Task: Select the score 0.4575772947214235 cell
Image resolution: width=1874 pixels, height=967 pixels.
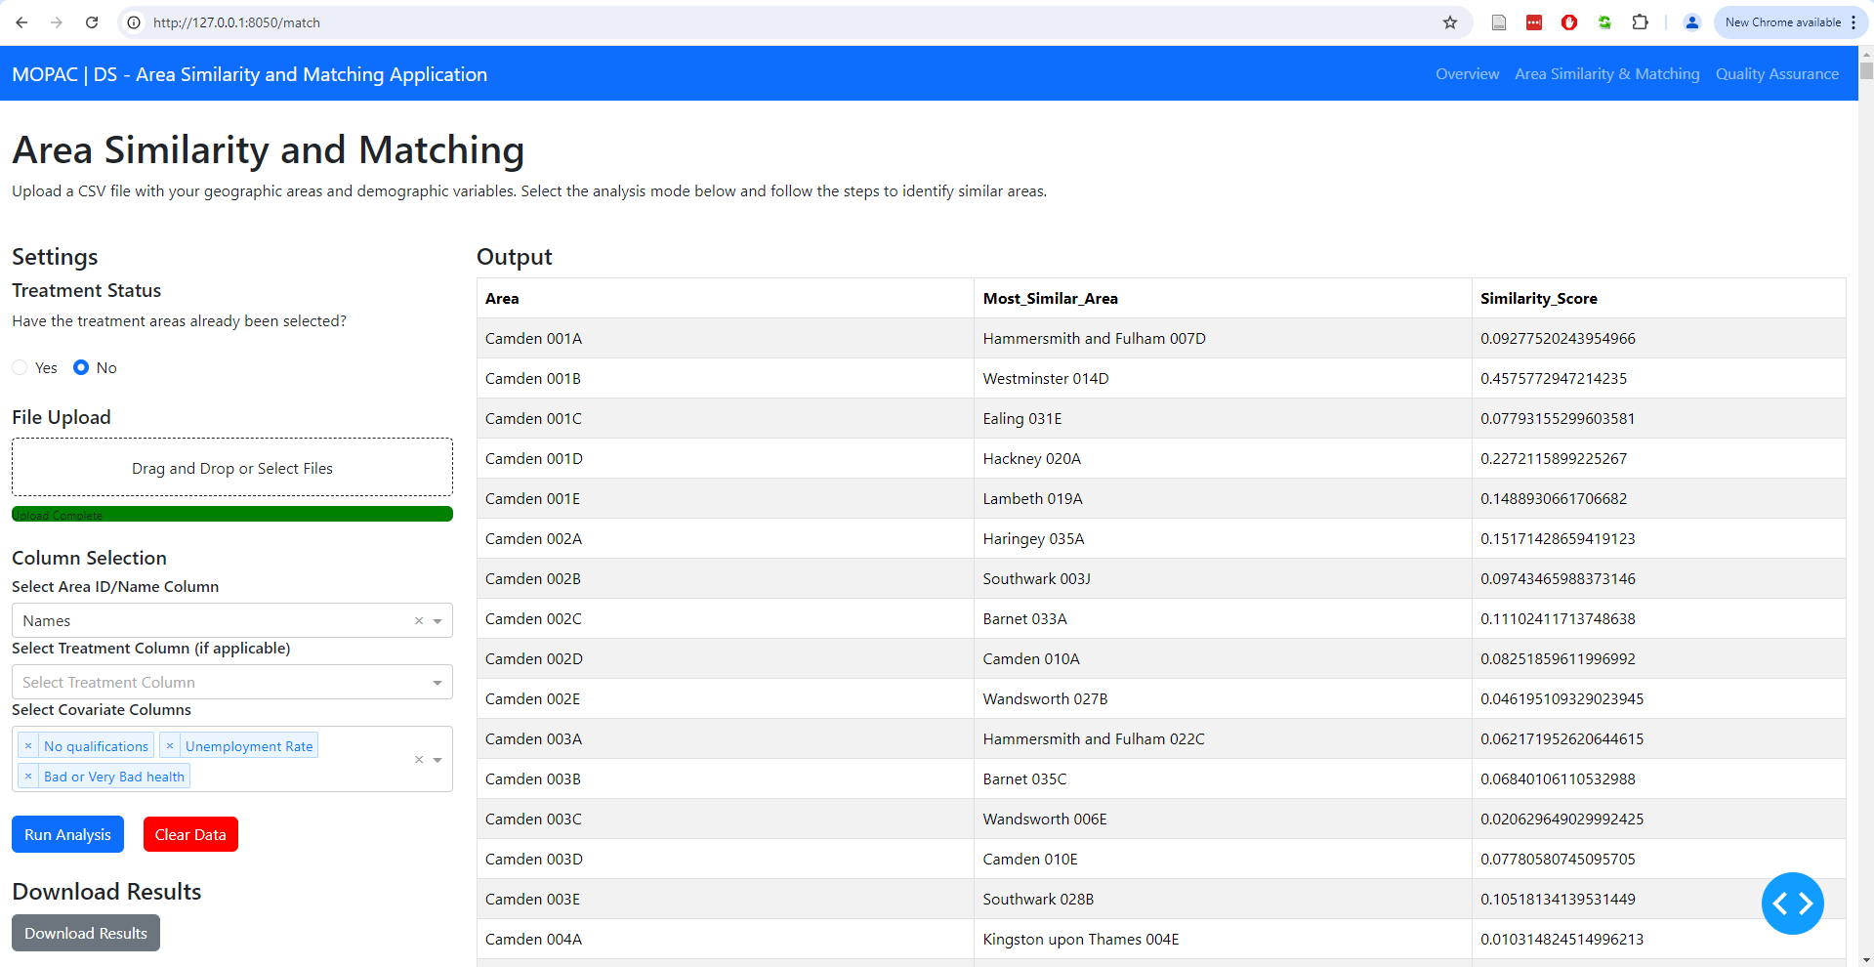Action: 1658,379
